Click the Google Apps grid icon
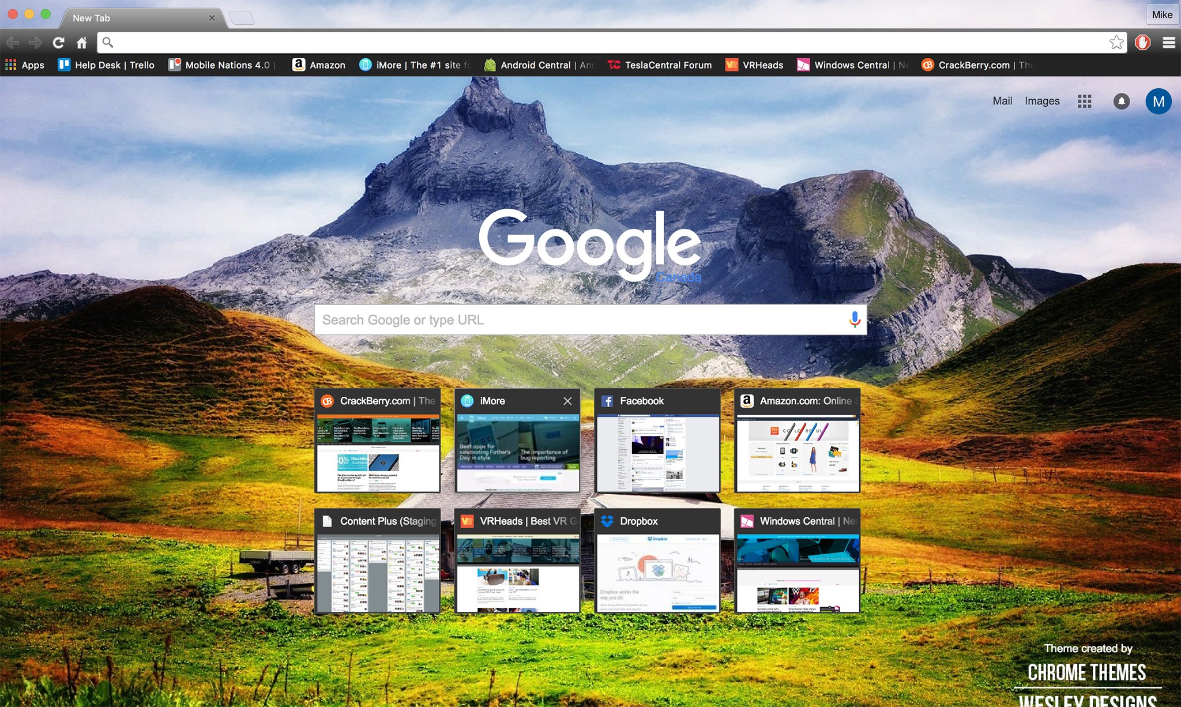Screen dimensions: 1181x707 [x=1085, y=100]
